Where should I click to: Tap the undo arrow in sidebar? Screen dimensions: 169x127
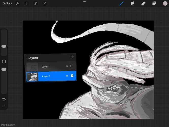[4, 99]
